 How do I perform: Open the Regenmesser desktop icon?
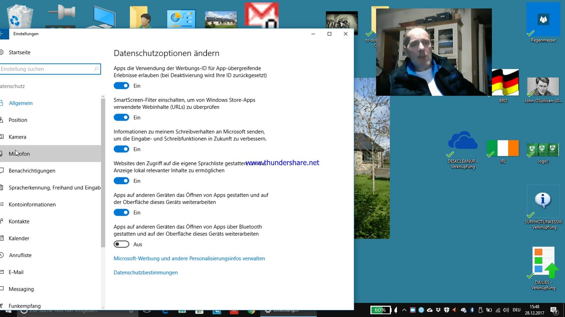[543, 23]
